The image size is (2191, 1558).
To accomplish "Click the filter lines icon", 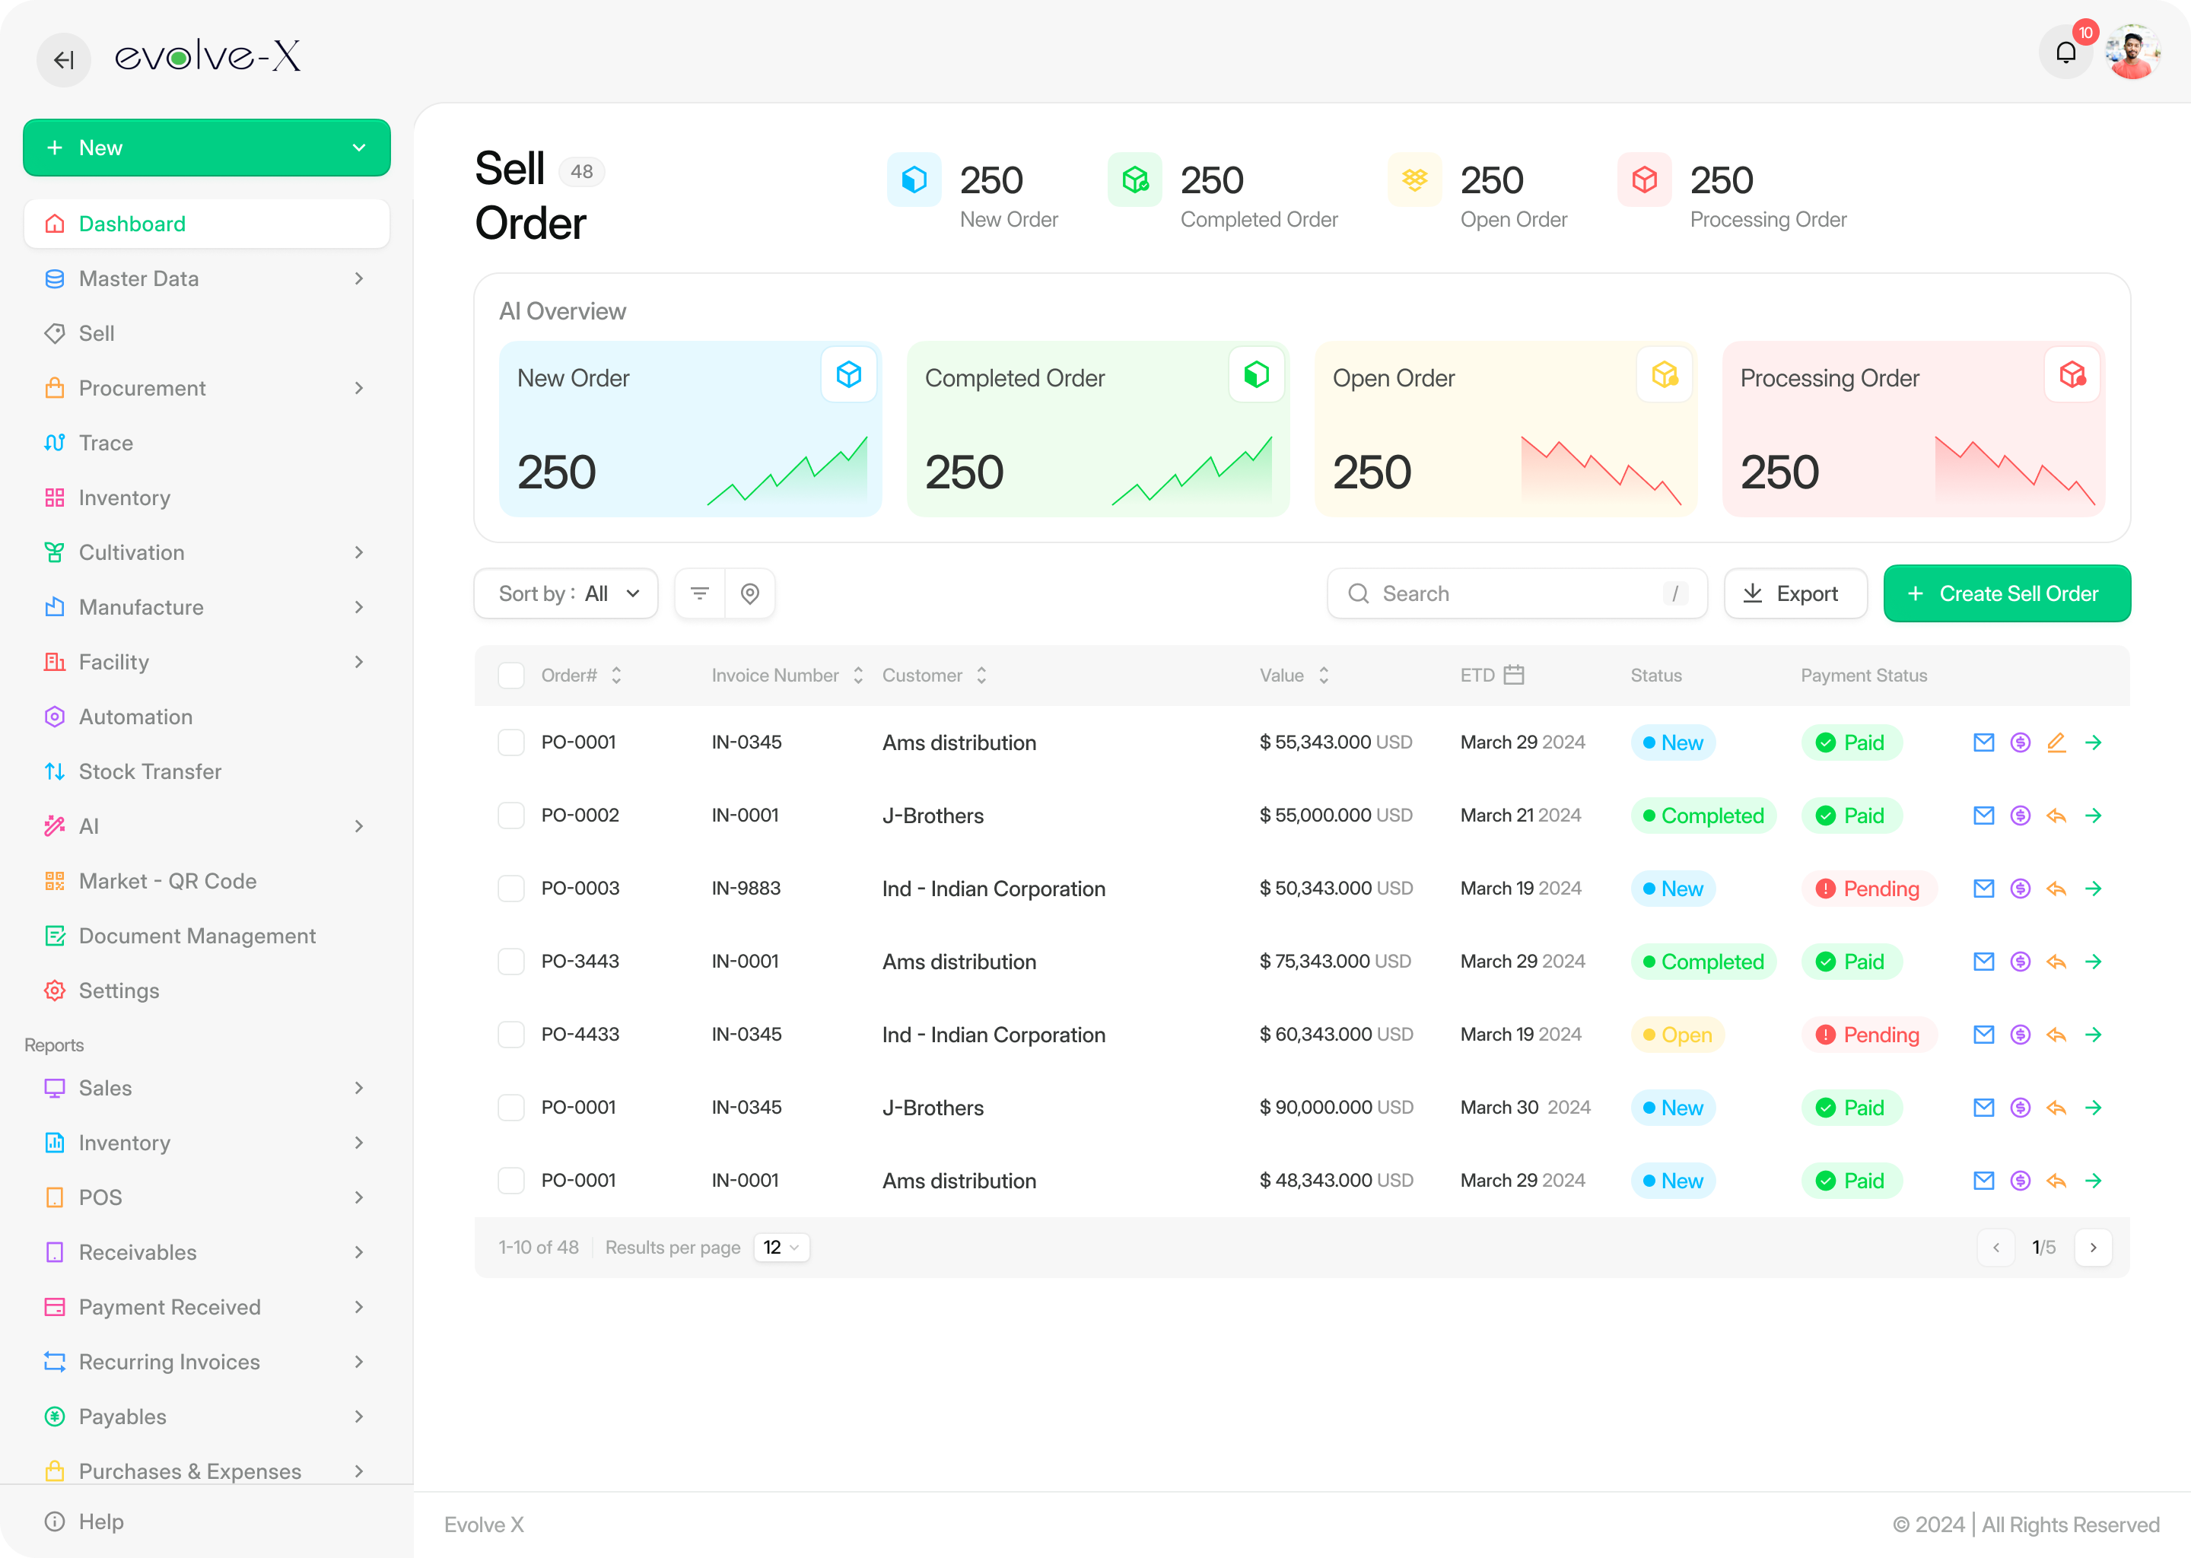I will pyautogui.click(x=700, y=594).
